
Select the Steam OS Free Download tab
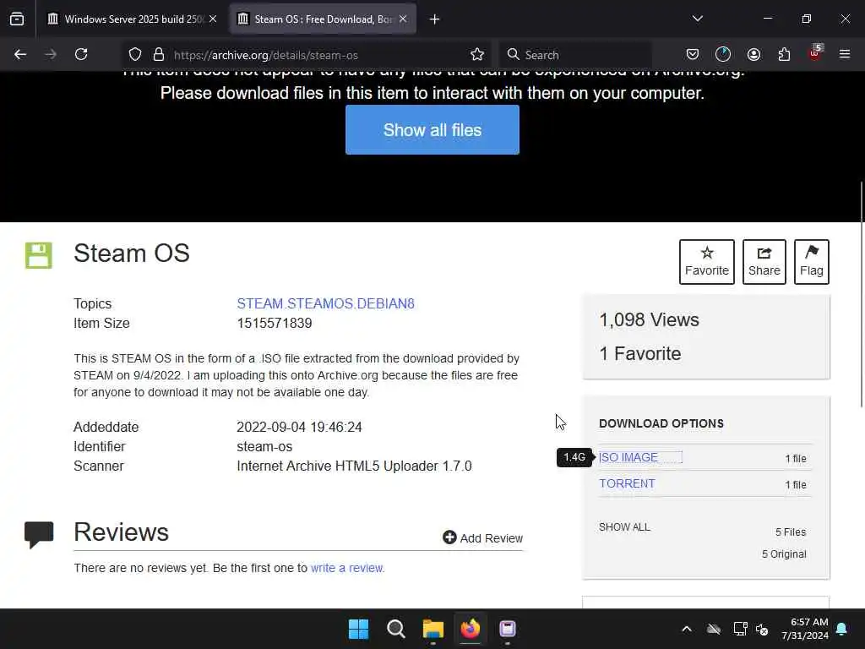(x=323, y=19)
